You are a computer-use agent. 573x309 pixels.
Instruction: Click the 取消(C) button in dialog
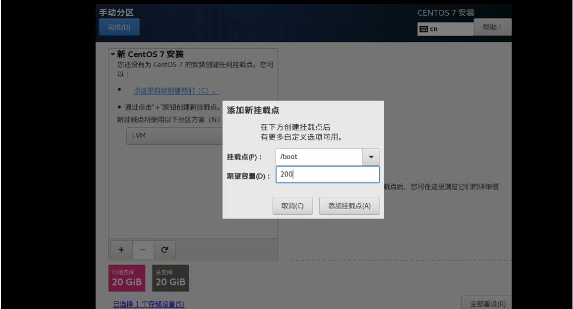293,206
